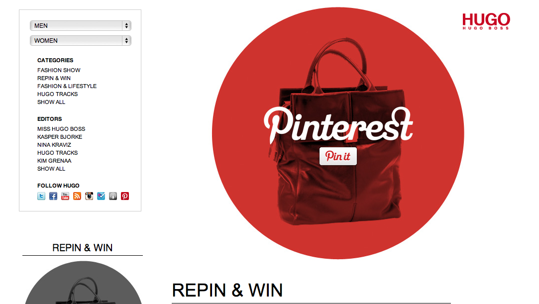Image resolution: width=539 pixels, height=304 pixels.
Task: Select the FASHION SHOW category
Action: (59, 70)
